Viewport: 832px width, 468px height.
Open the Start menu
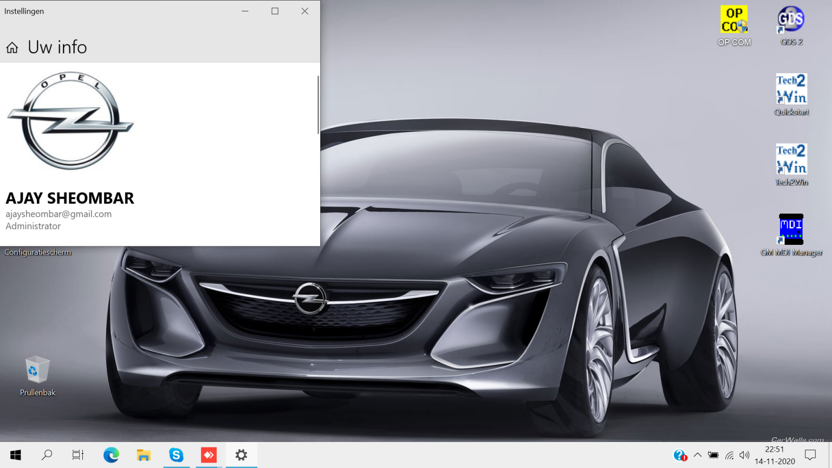15,455
